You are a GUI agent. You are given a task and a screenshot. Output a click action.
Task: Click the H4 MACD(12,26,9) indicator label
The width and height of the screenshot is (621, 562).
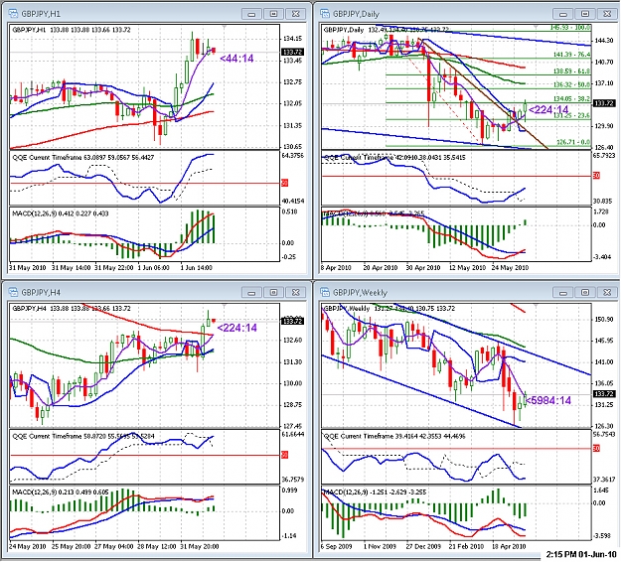pos(61,492)
